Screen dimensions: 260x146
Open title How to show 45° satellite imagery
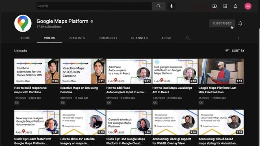pyautogui.click(x=78, y=141)
